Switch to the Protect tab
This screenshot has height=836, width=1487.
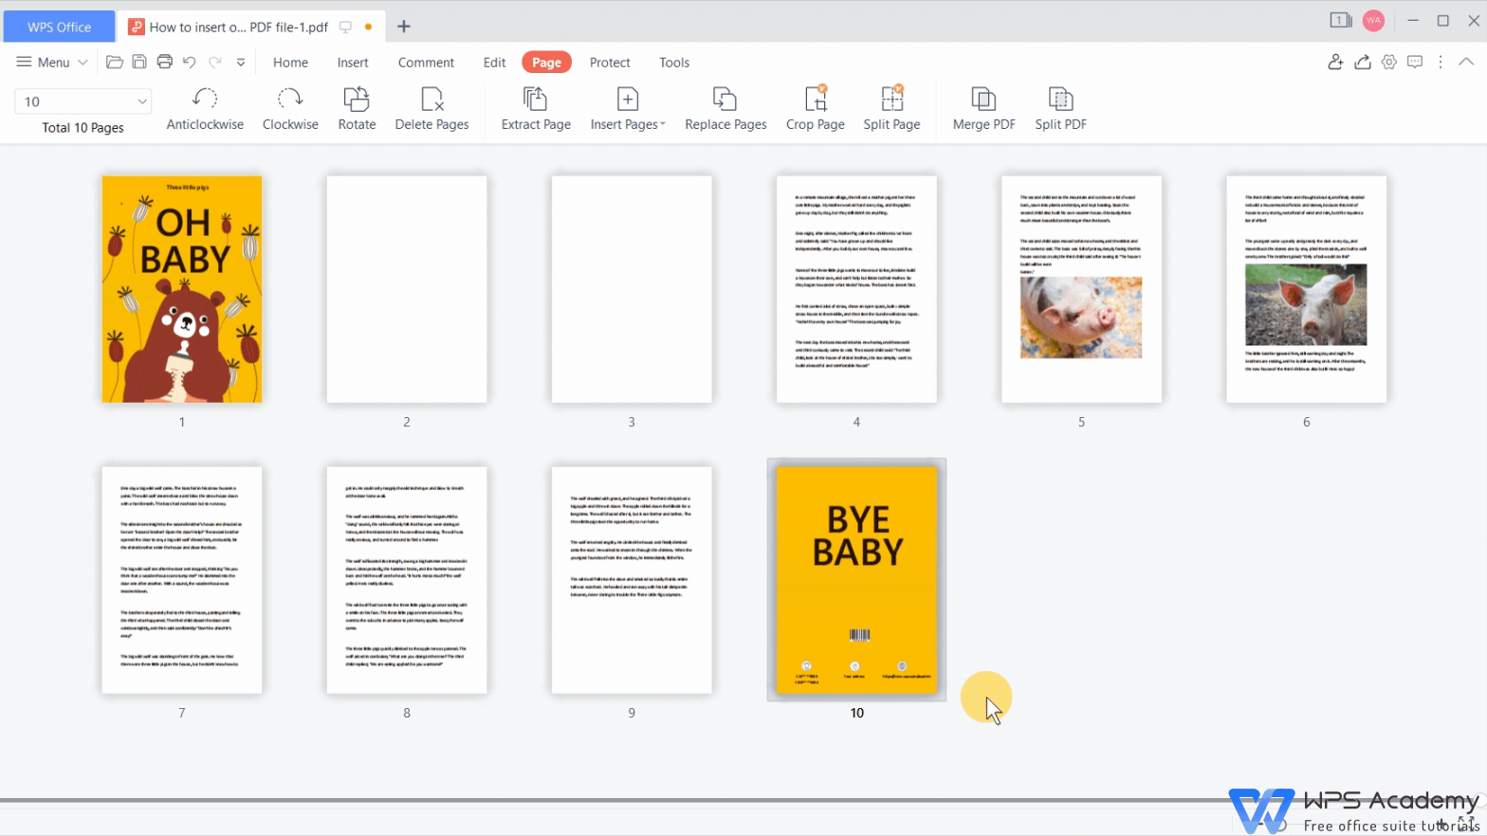[x=610, y=63]
